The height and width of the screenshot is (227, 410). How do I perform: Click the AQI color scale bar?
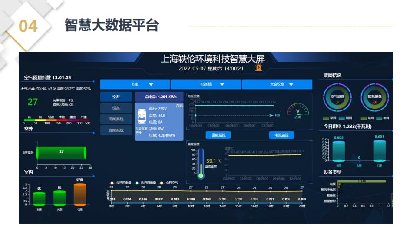[x=56, y=120]
